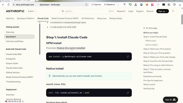Jump to Getting help section

pyautogui.click(x=149, y=89)
